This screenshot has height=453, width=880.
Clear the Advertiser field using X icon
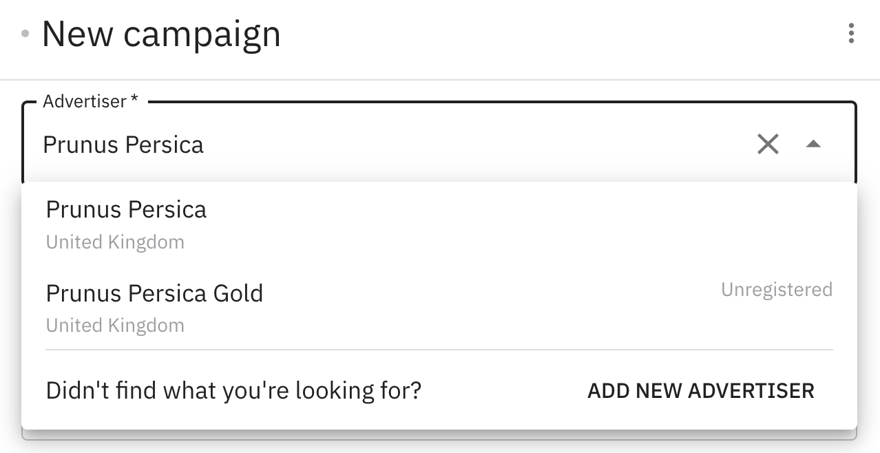tap(768, 145)
